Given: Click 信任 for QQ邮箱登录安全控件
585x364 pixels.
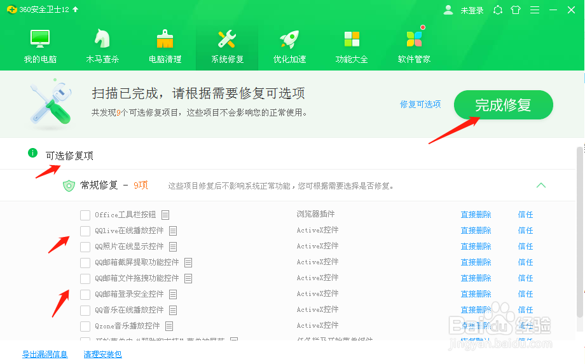Looking at the screenshot, I should [526, 294].
